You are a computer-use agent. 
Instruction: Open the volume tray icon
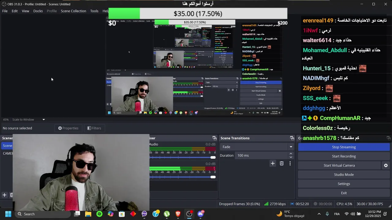(353, 214)
